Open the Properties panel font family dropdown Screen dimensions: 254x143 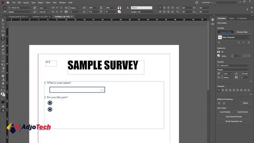pyautogui.click(x=249, y=66)
